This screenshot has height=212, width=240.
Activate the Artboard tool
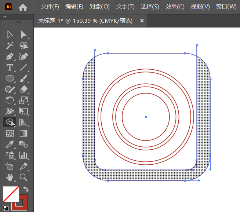pos(10,166)
